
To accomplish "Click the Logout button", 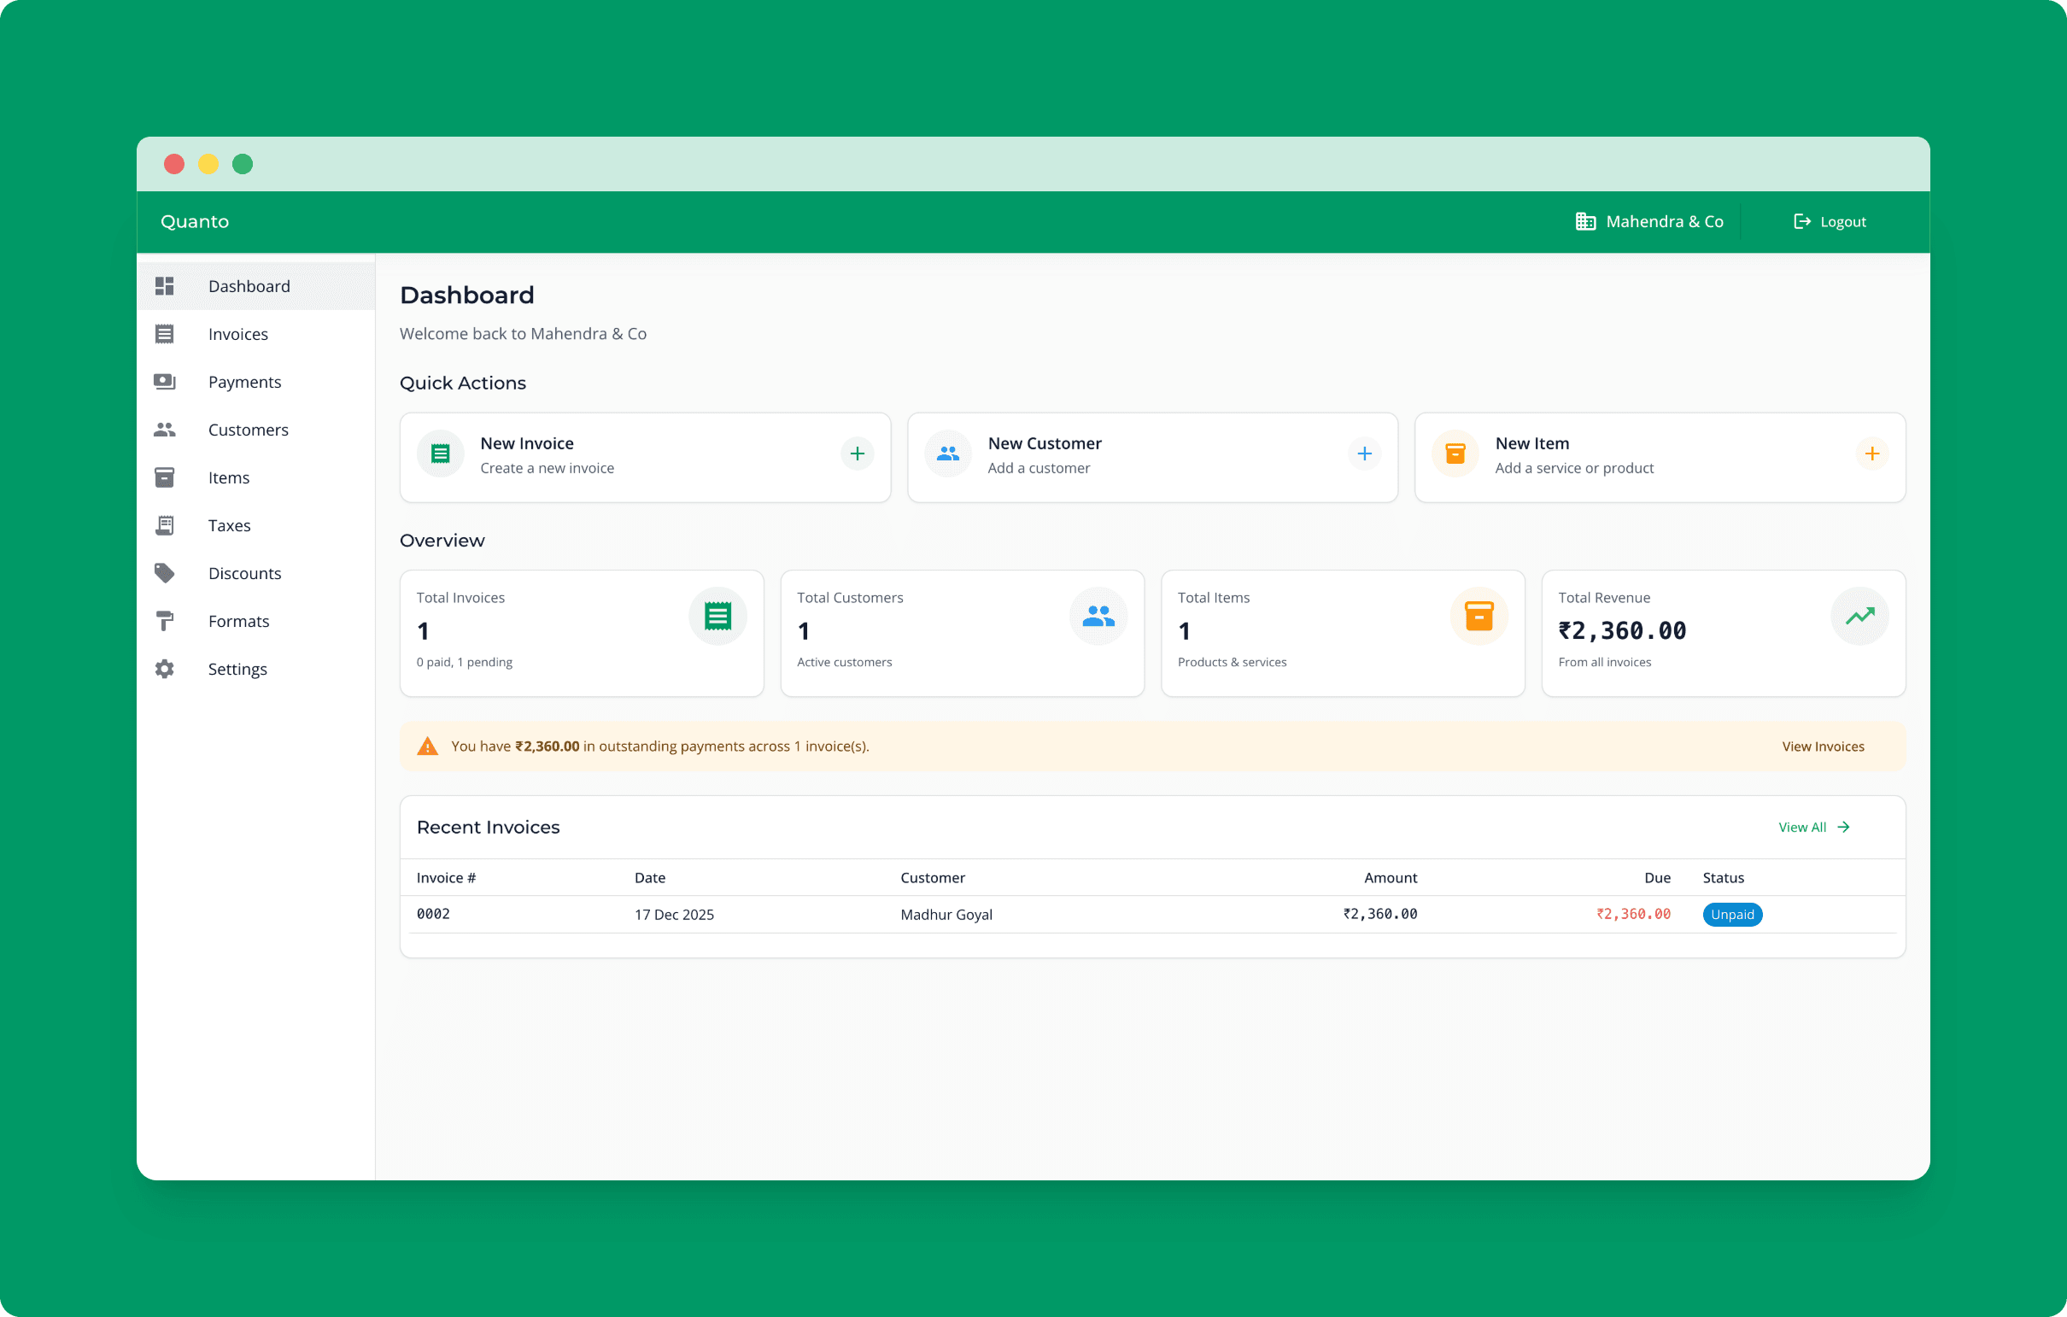I will click(x=1830, y=221).
